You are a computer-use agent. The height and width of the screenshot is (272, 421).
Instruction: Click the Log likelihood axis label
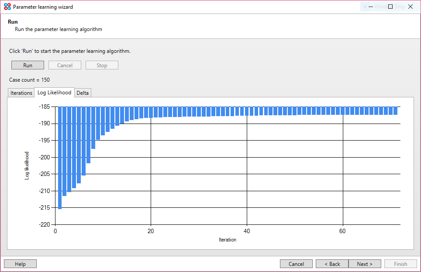[x=27, y=165]
